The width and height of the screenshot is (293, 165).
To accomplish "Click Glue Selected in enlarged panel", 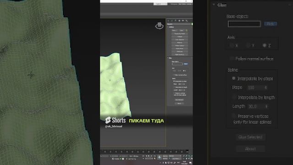I will [x=250, y=137].
